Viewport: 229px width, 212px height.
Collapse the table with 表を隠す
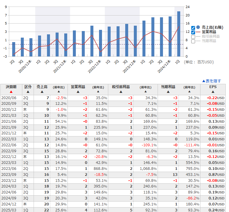211,81
